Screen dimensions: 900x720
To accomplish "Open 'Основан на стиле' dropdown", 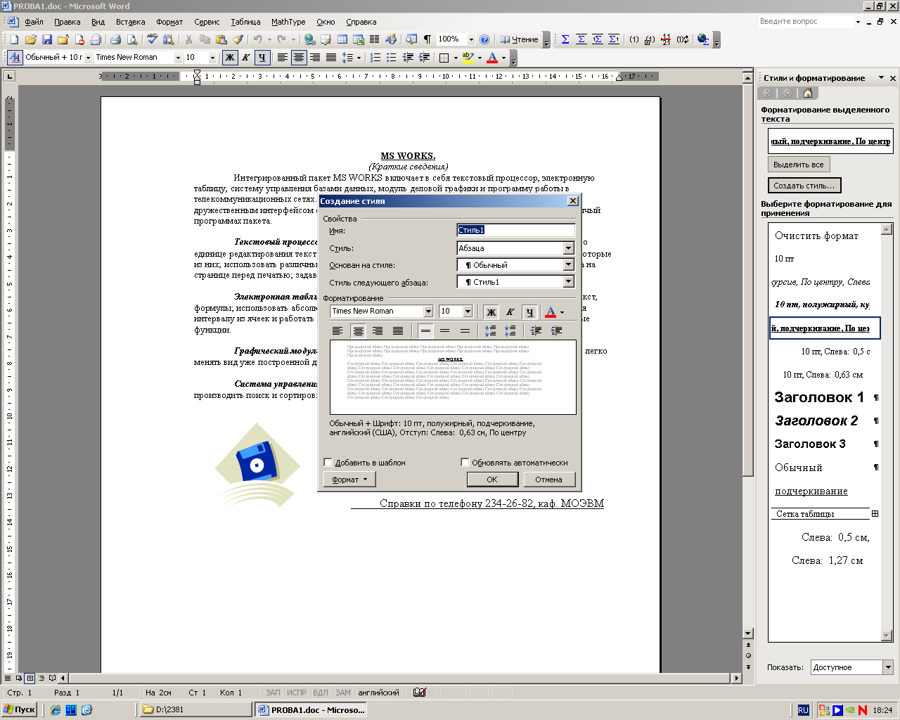I will 568,265.
